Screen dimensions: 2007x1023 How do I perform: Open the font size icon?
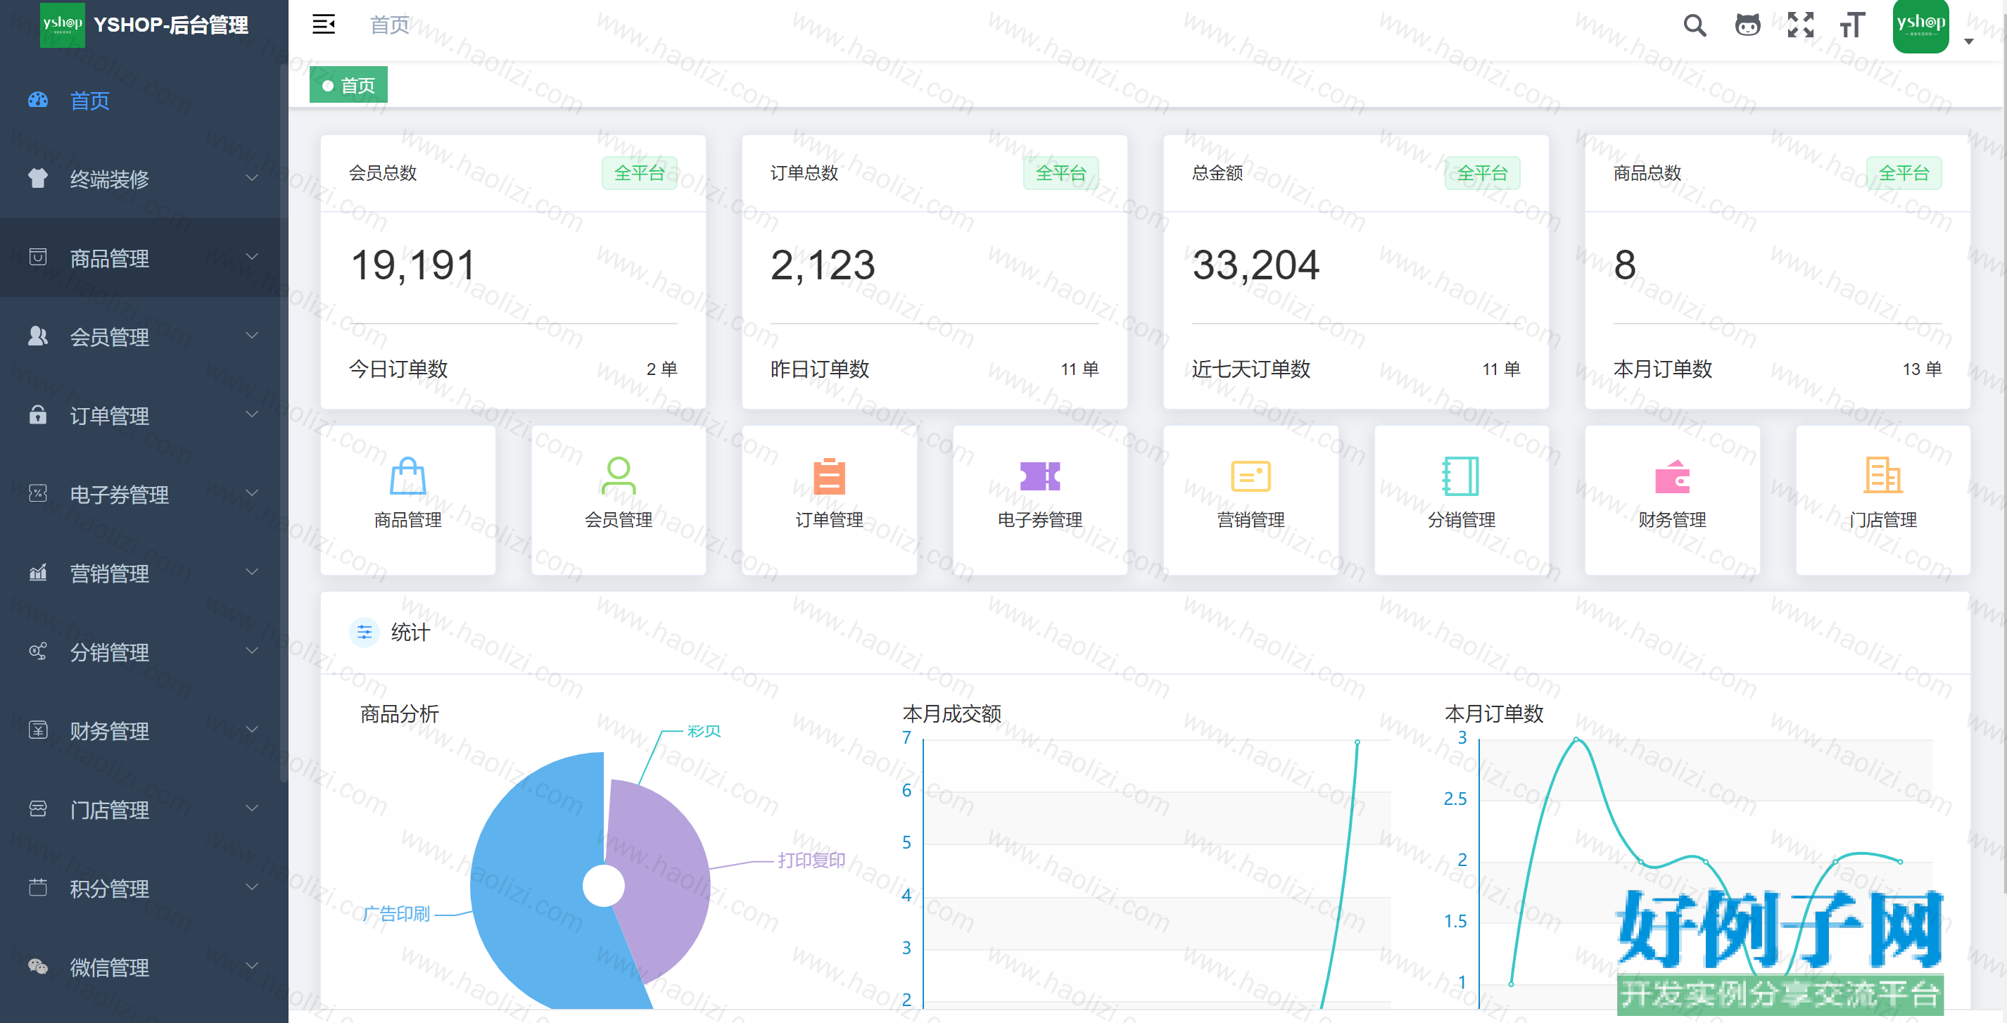click(1853, 25)
